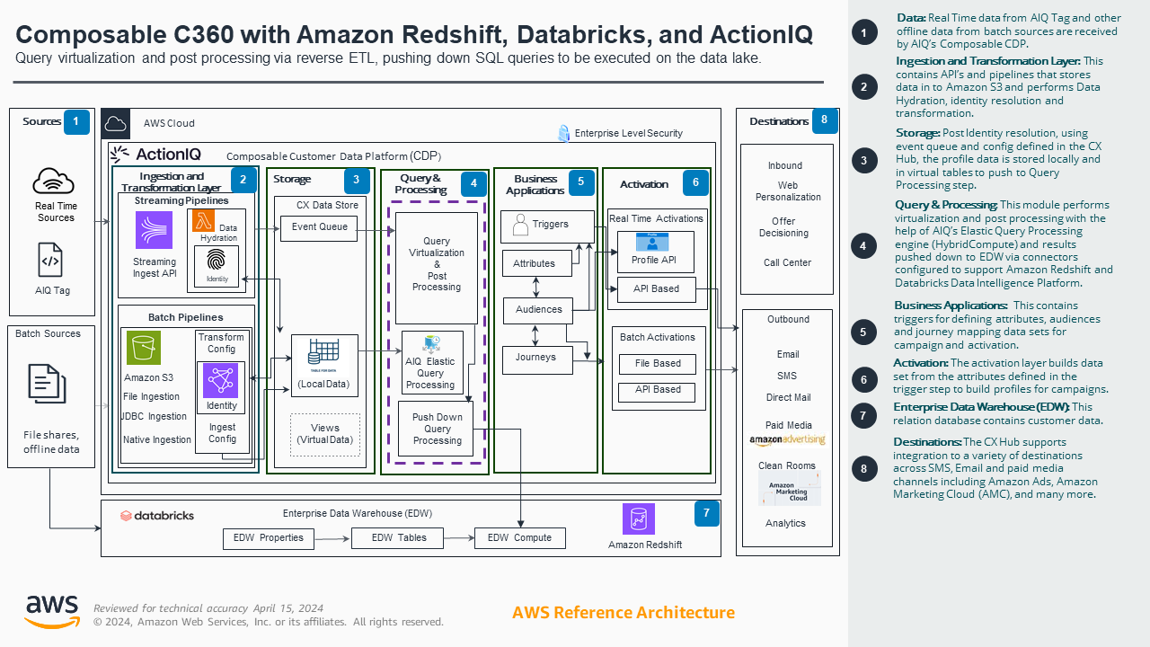The height and width of the screenshot is (647, 1150).
Task: Select the purple Amazon Redshift icon
Action: [639, 519]
